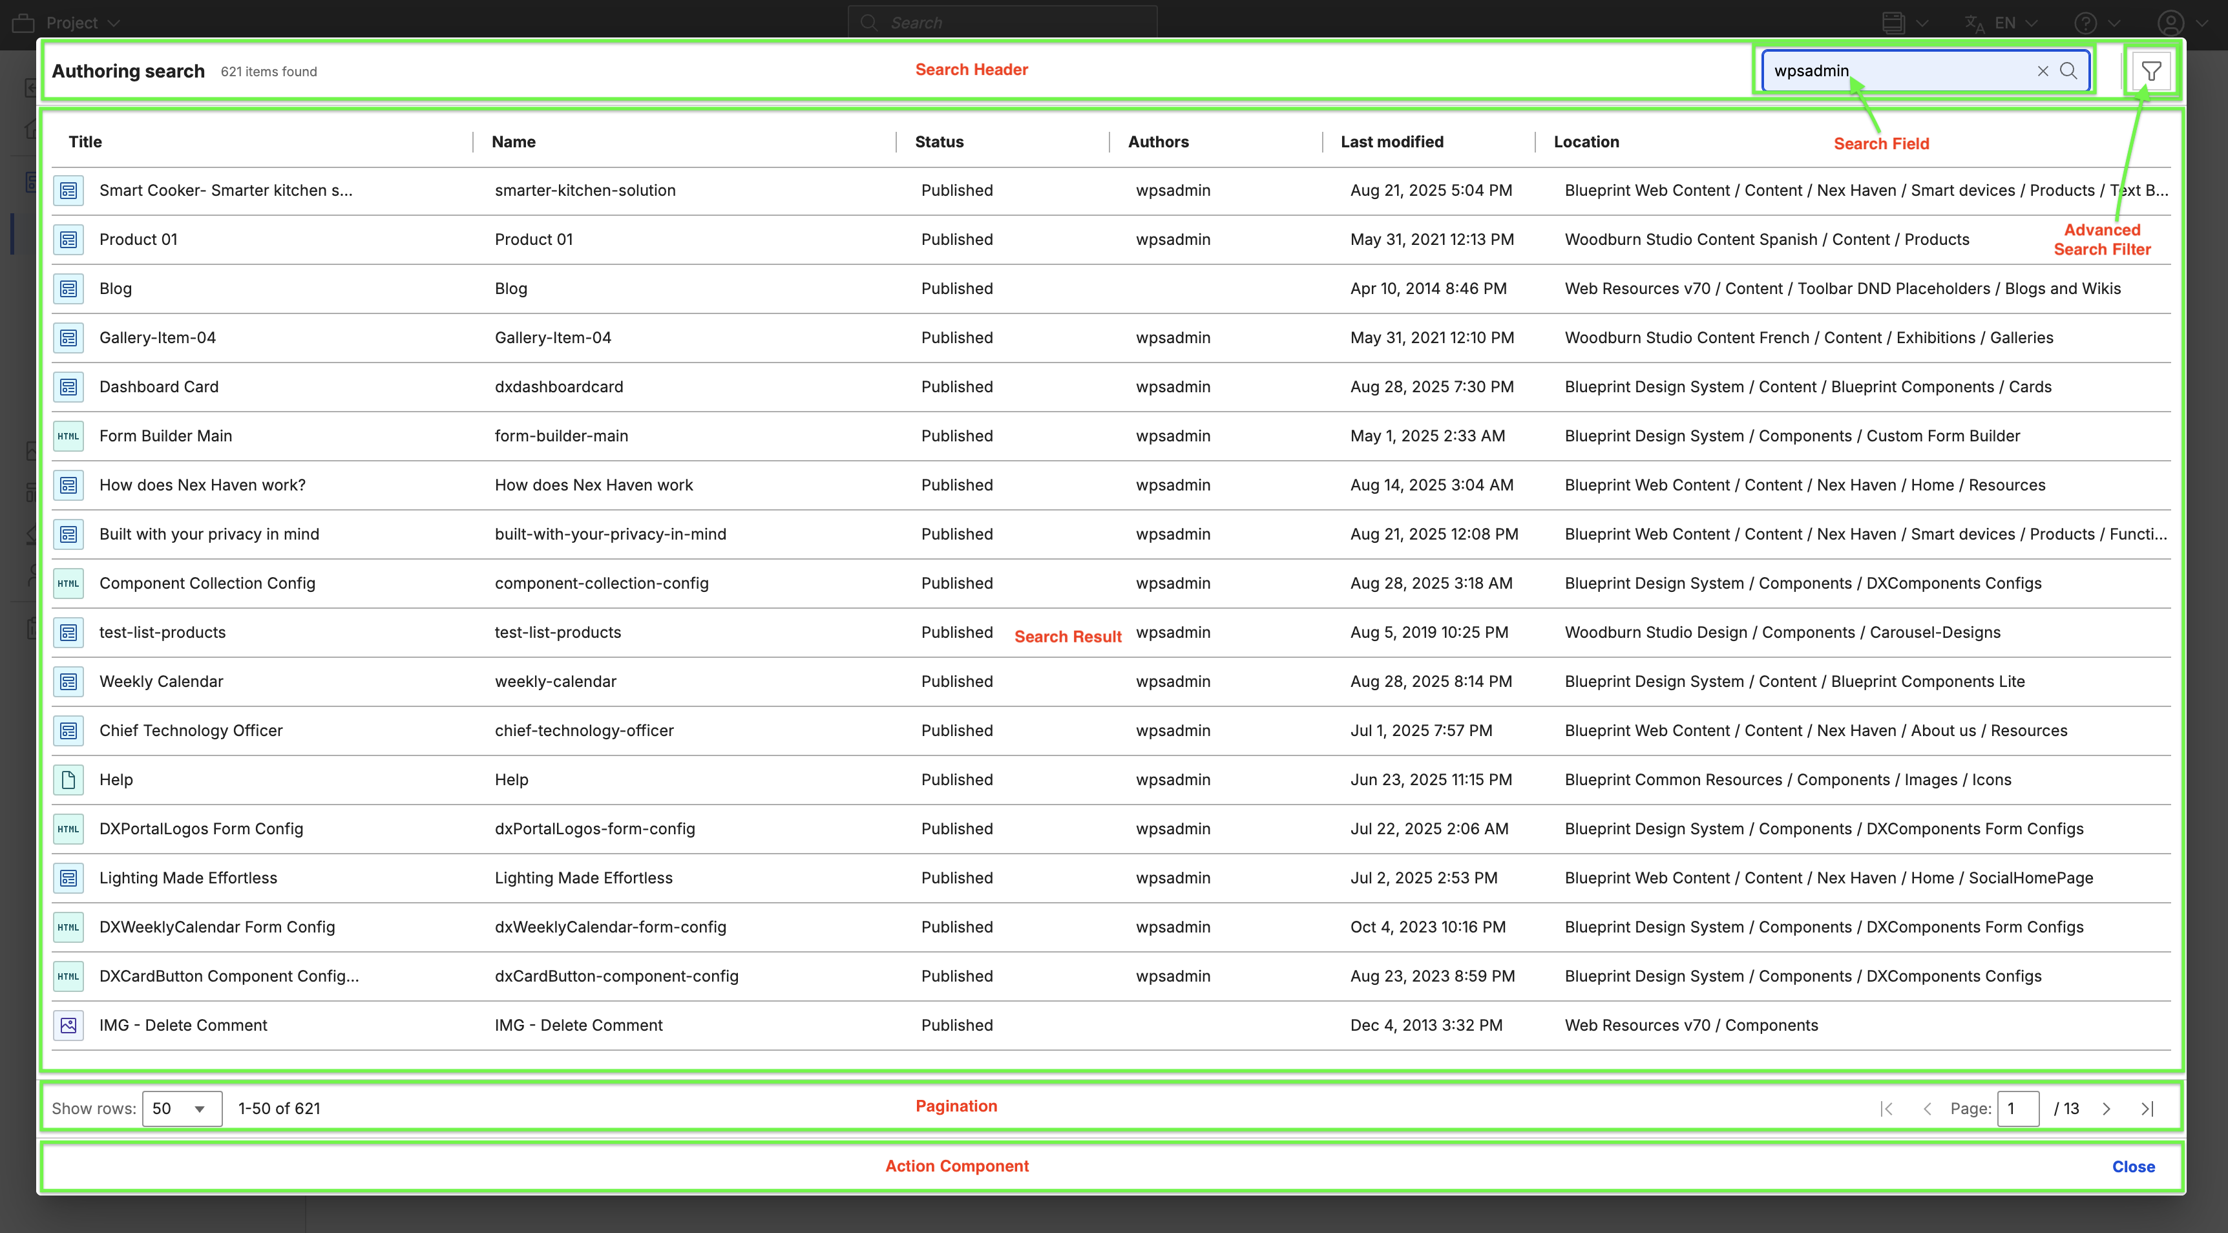
Task: Go to the next results page arrow
Action: [2106, 1108]
